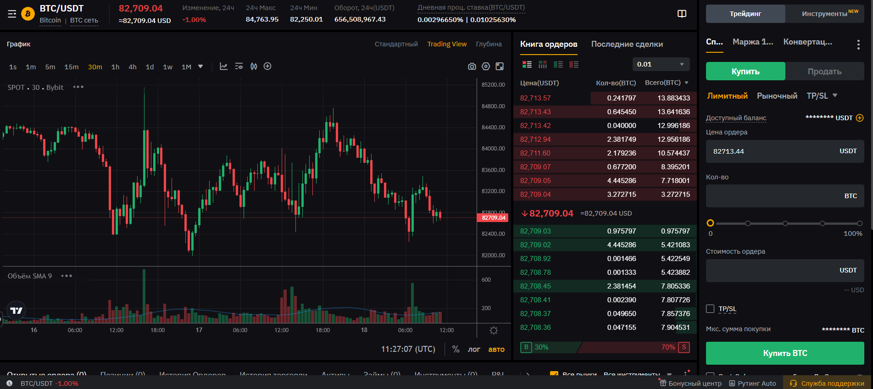This screenshot has width=873, height=389.
Task: Toggle chart fullscreen icon
Action: (500, 67)
